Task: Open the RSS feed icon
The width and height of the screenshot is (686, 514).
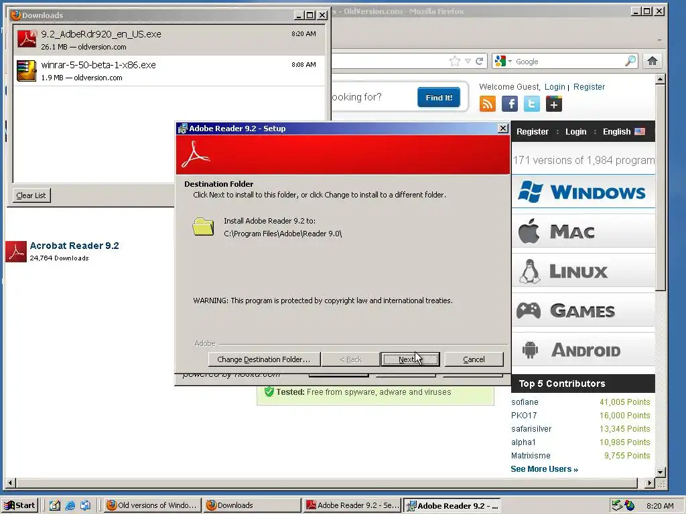Action: [x=488, y=104]
